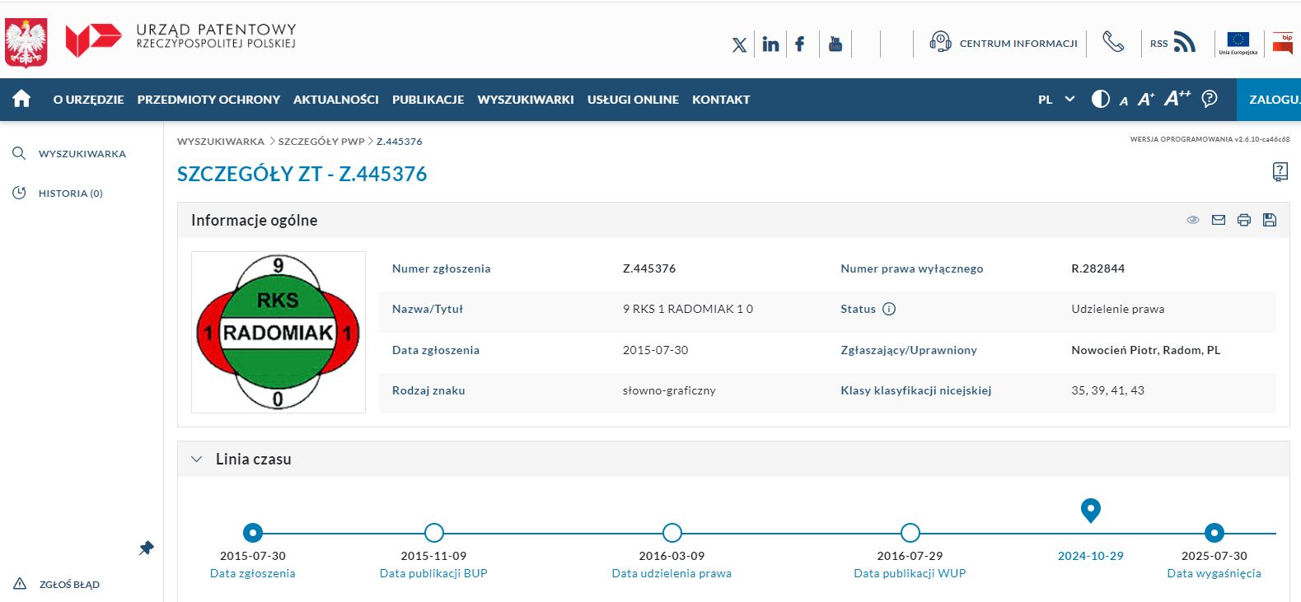Screen dimensions: 1301x602
Task: Send details by email envelope icon
Action: (x=1218, y=220)
